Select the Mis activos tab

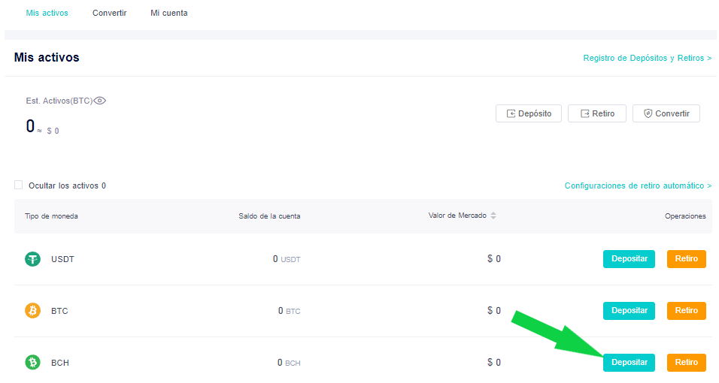(47, 14)
